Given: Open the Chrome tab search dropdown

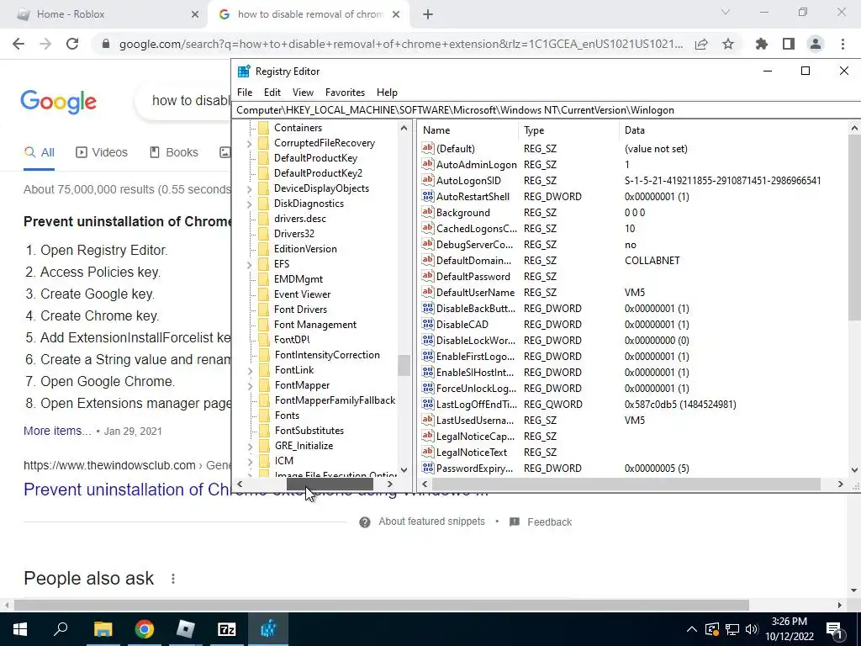Looking at the screenshot, I should click(x=726, y=12).
